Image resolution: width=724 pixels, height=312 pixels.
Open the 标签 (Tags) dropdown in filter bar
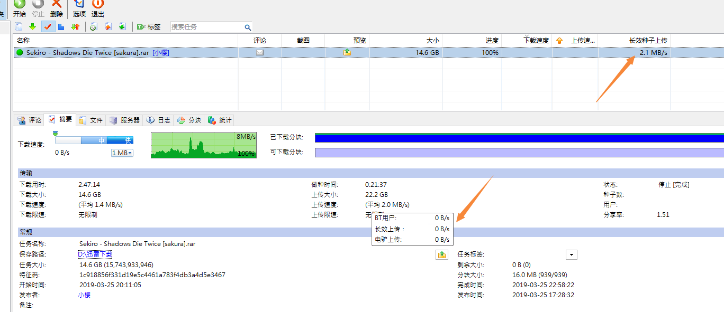coord(149,26)
